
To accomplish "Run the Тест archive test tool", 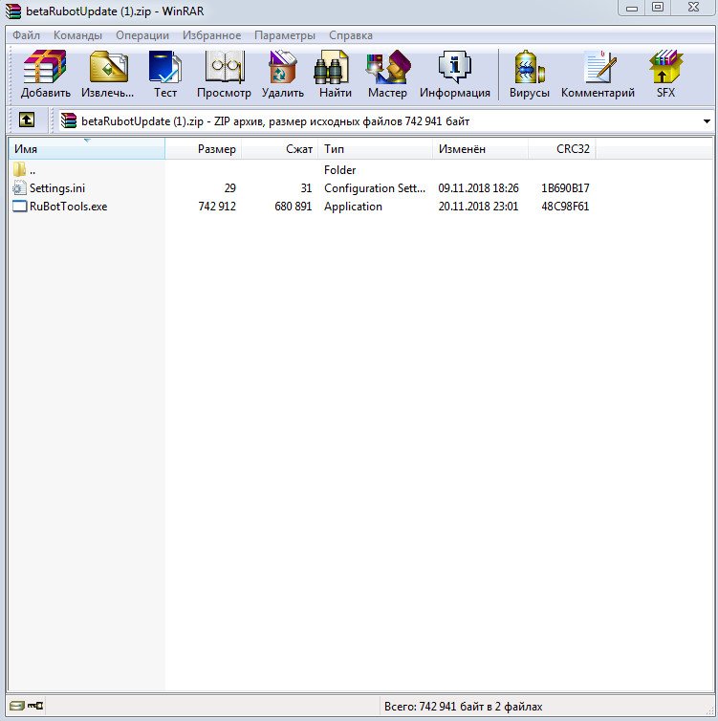I will 165,75.
